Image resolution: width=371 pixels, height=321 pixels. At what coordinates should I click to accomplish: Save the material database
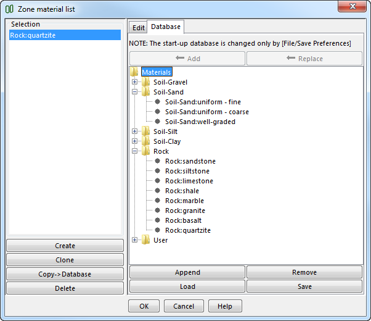pyautogui.click(x=304, y=286)
